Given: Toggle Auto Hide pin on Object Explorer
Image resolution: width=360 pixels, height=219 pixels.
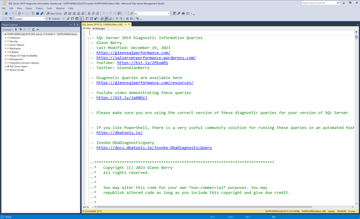Looking at the screenshot, I should 74,25.
